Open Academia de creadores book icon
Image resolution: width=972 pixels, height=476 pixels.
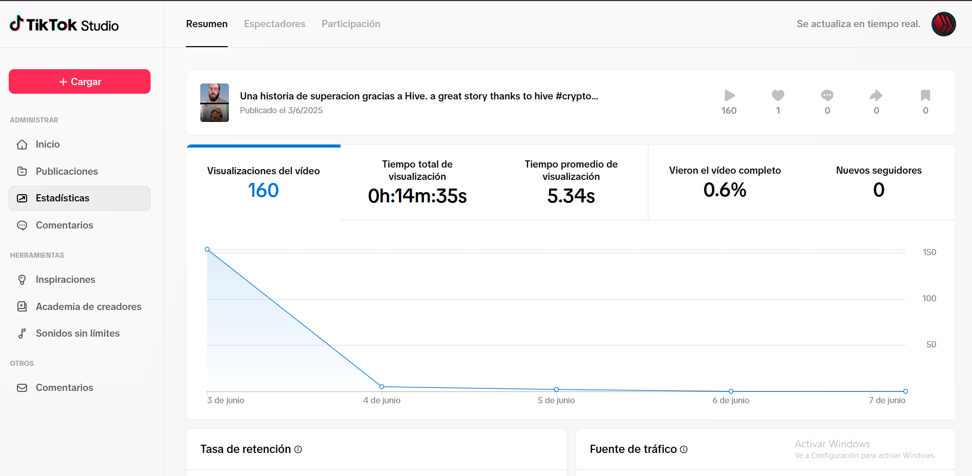click(x=22, y=306)
